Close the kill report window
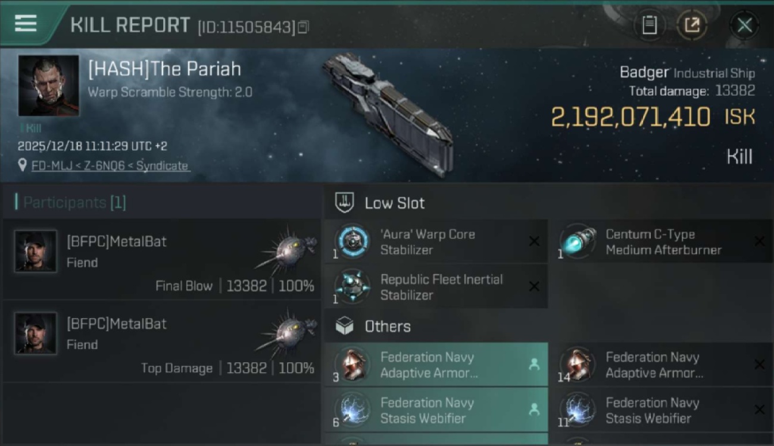The height and width of the screenshot is (446, 774). (744, 25)
